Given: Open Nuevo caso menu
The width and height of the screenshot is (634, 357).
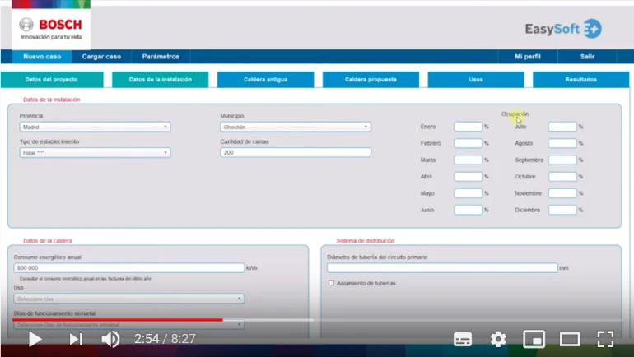Looking at the screenshot, I should coord(42,57).
